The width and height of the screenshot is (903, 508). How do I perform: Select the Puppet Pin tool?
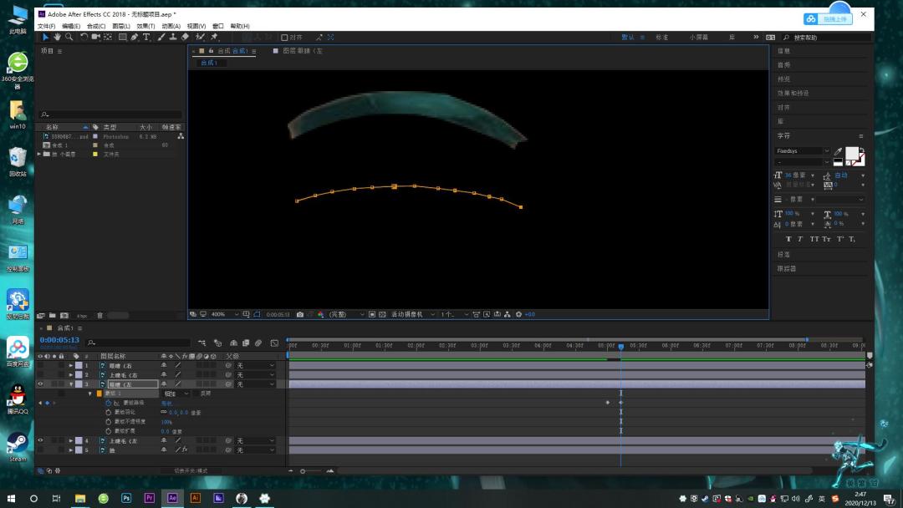tap(214, 37)
